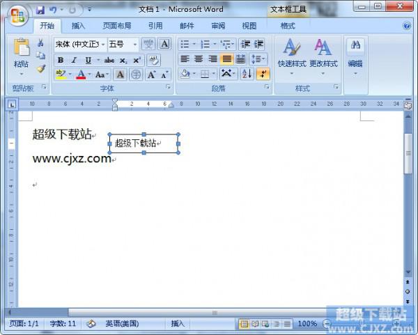Screen dimensions: 418x335
Task: Toggle Justify alignment
Action: click(x=227, y=59)
